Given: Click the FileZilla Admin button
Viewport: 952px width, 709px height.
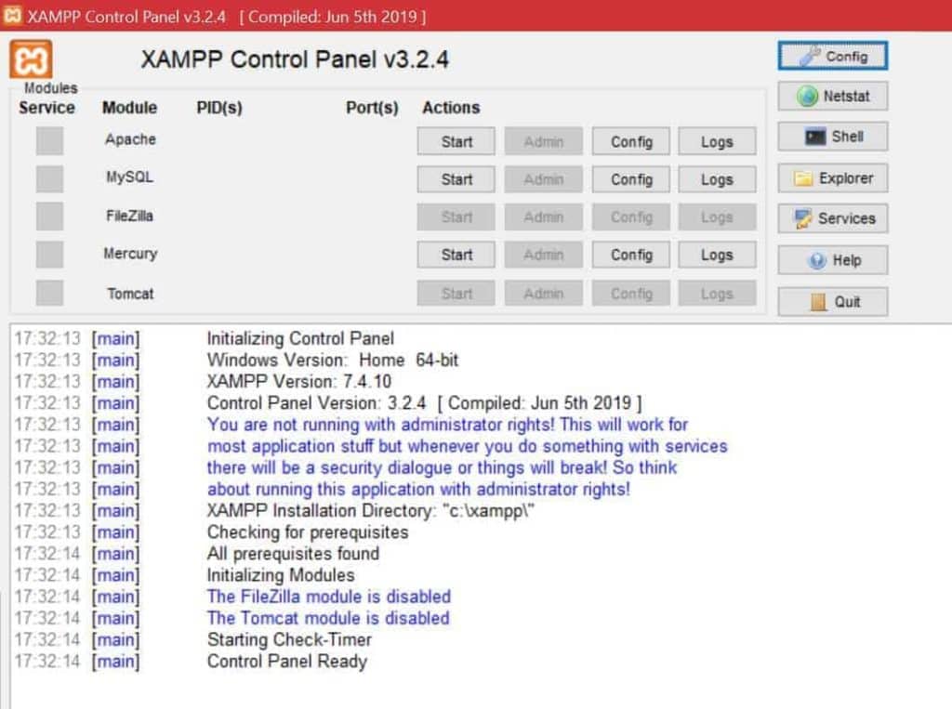Looking at the screenshot, I should pos(543,217).
